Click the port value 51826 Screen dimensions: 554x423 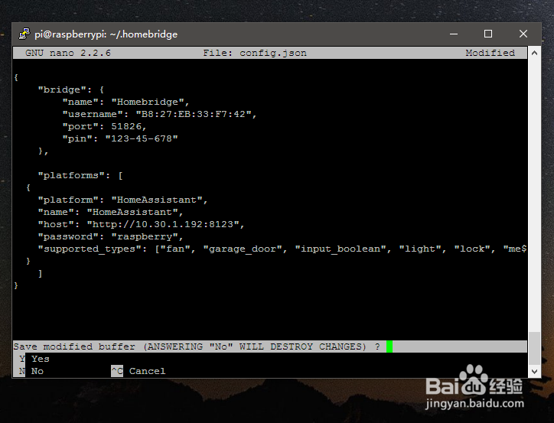pyautogui.click(x=126, y=126)
